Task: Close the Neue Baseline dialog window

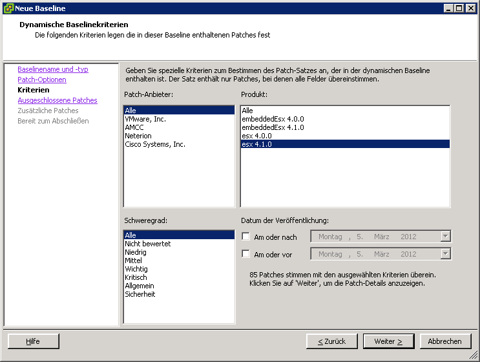Action: tap(471, 8)
